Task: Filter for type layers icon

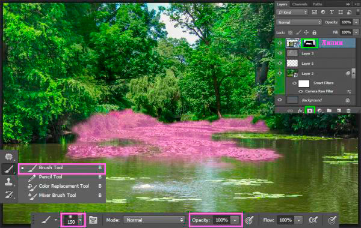Action: [x=332, y=13]
